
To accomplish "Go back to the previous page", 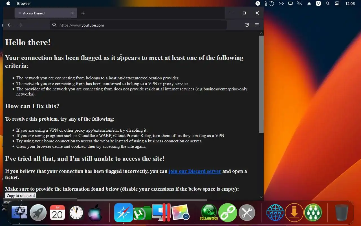I will tap(10, 25).
